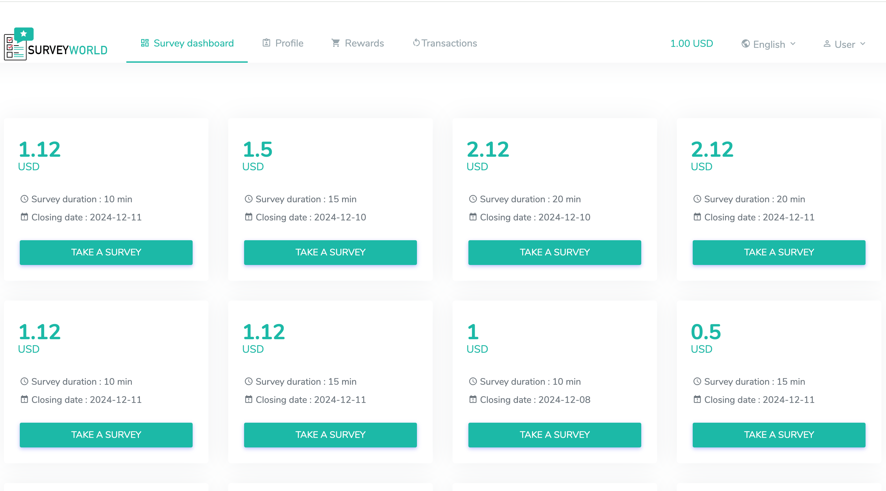
Task: Click the calendar icon on the 1.5 USD card
Action: (249, 217)
